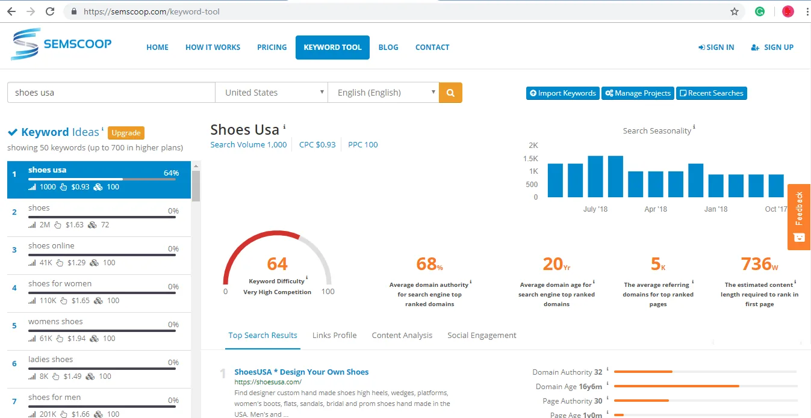Open the English language dropdown

[384, 92]
